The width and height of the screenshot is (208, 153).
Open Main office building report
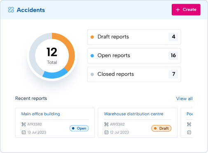coord(40,114)
